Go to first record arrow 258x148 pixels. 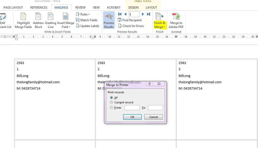pos(120,14)
